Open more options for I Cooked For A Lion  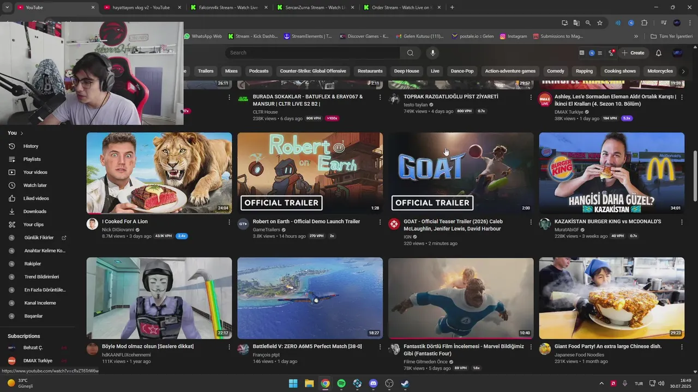229,222
